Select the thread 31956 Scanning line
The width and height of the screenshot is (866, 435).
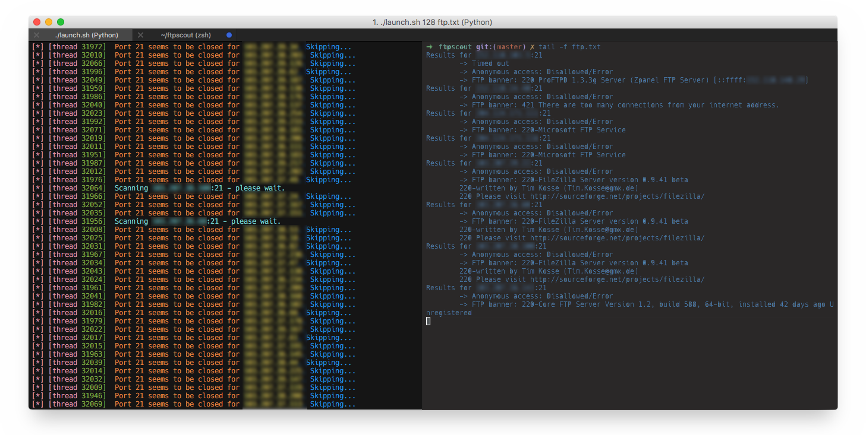pos(157,221)
